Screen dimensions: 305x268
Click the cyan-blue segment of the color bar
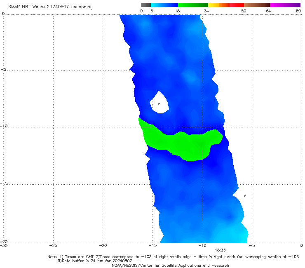pyautogui.click(x=164, y=5)
